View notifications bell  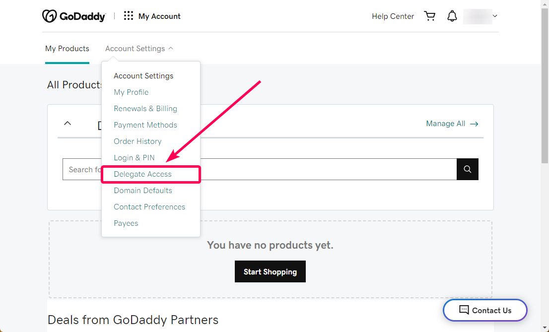(x=452, y=16)
